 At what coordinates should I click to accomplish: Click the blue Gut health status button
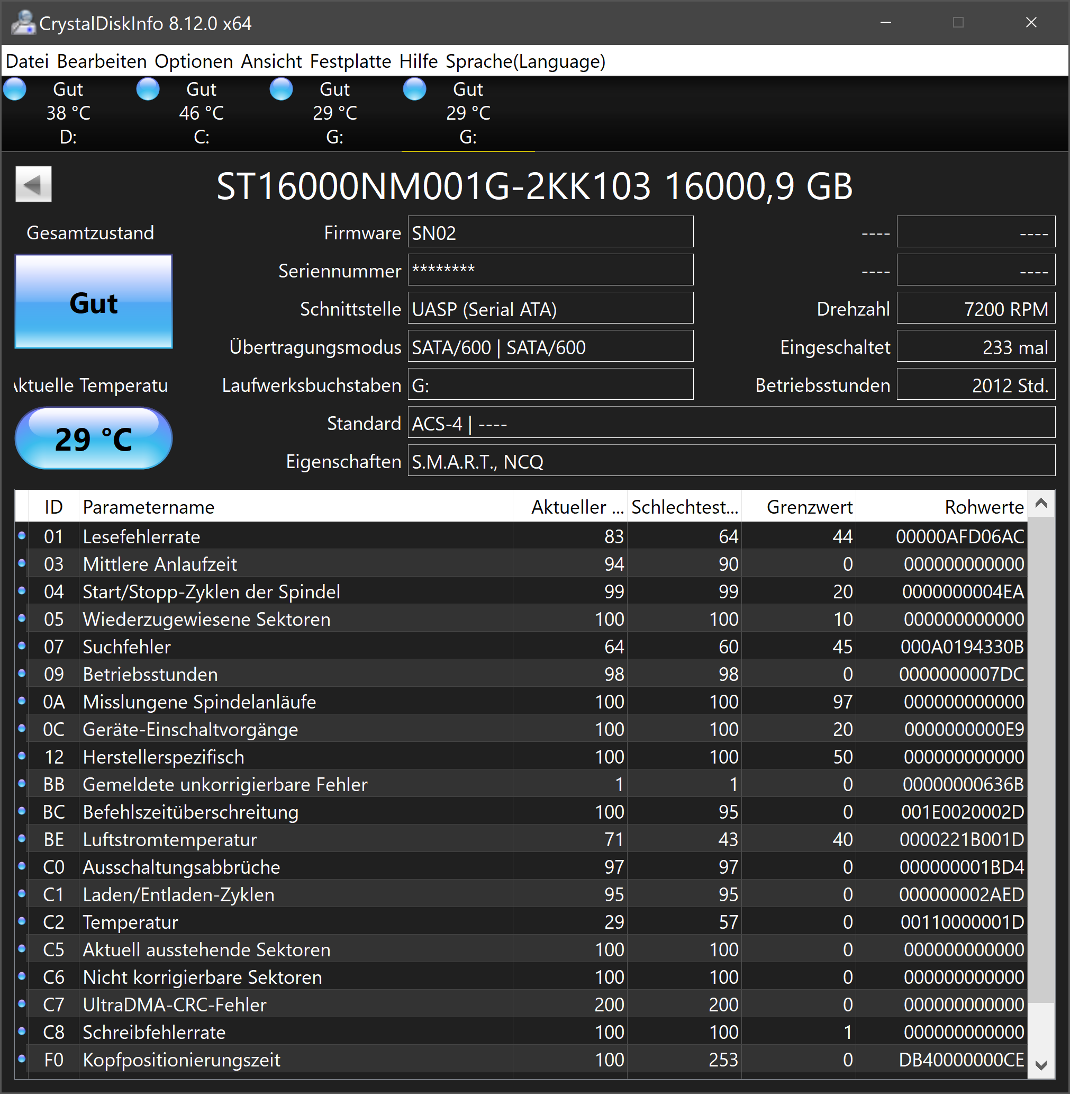tap(93, 302)
